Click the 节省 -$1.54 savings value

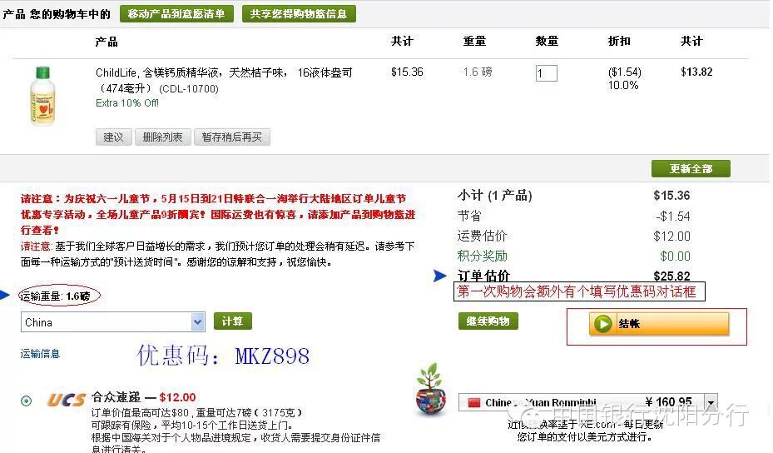click(673, 217)
